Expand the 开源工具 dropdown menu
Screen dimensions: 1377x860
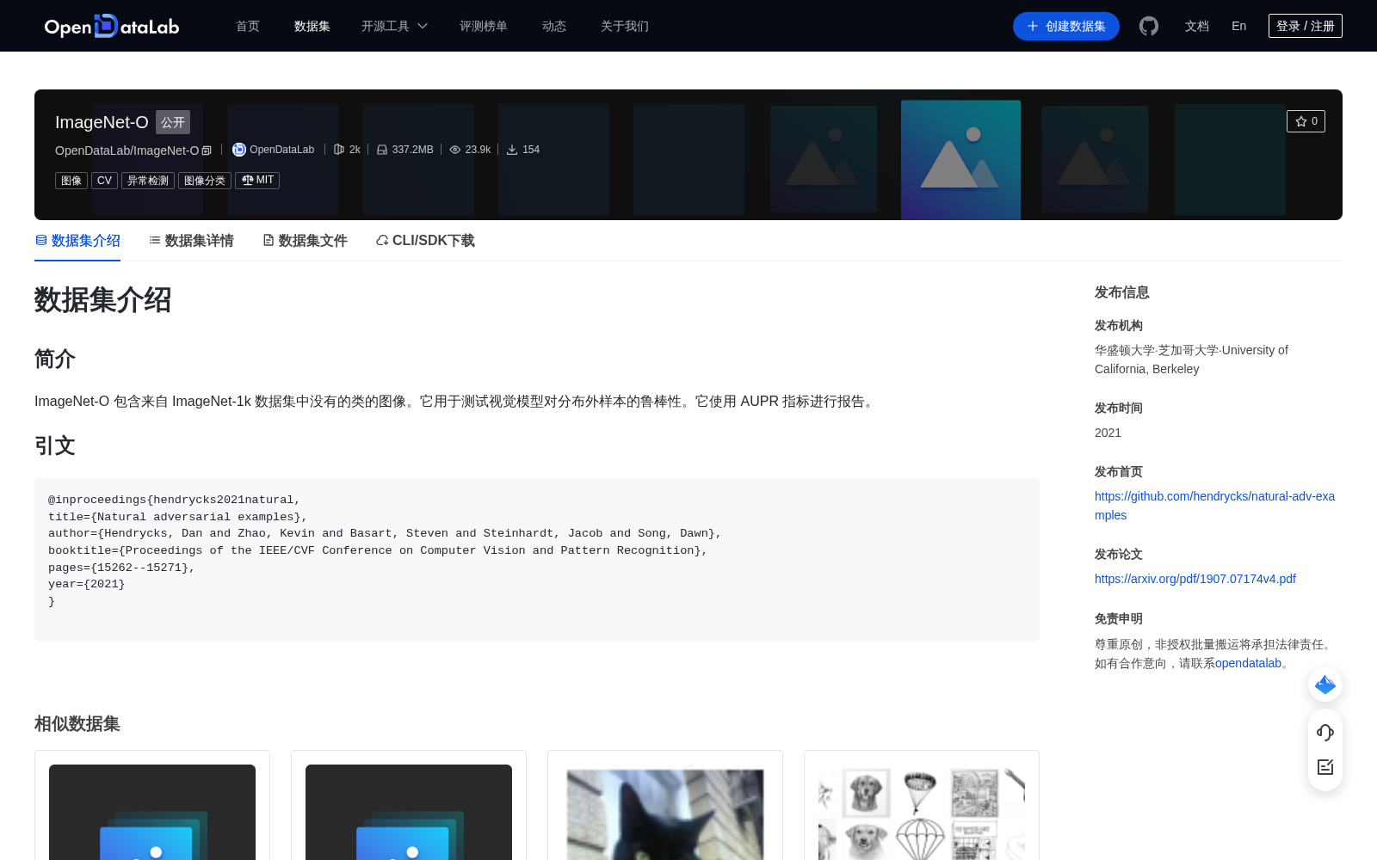tap(394, 26)
